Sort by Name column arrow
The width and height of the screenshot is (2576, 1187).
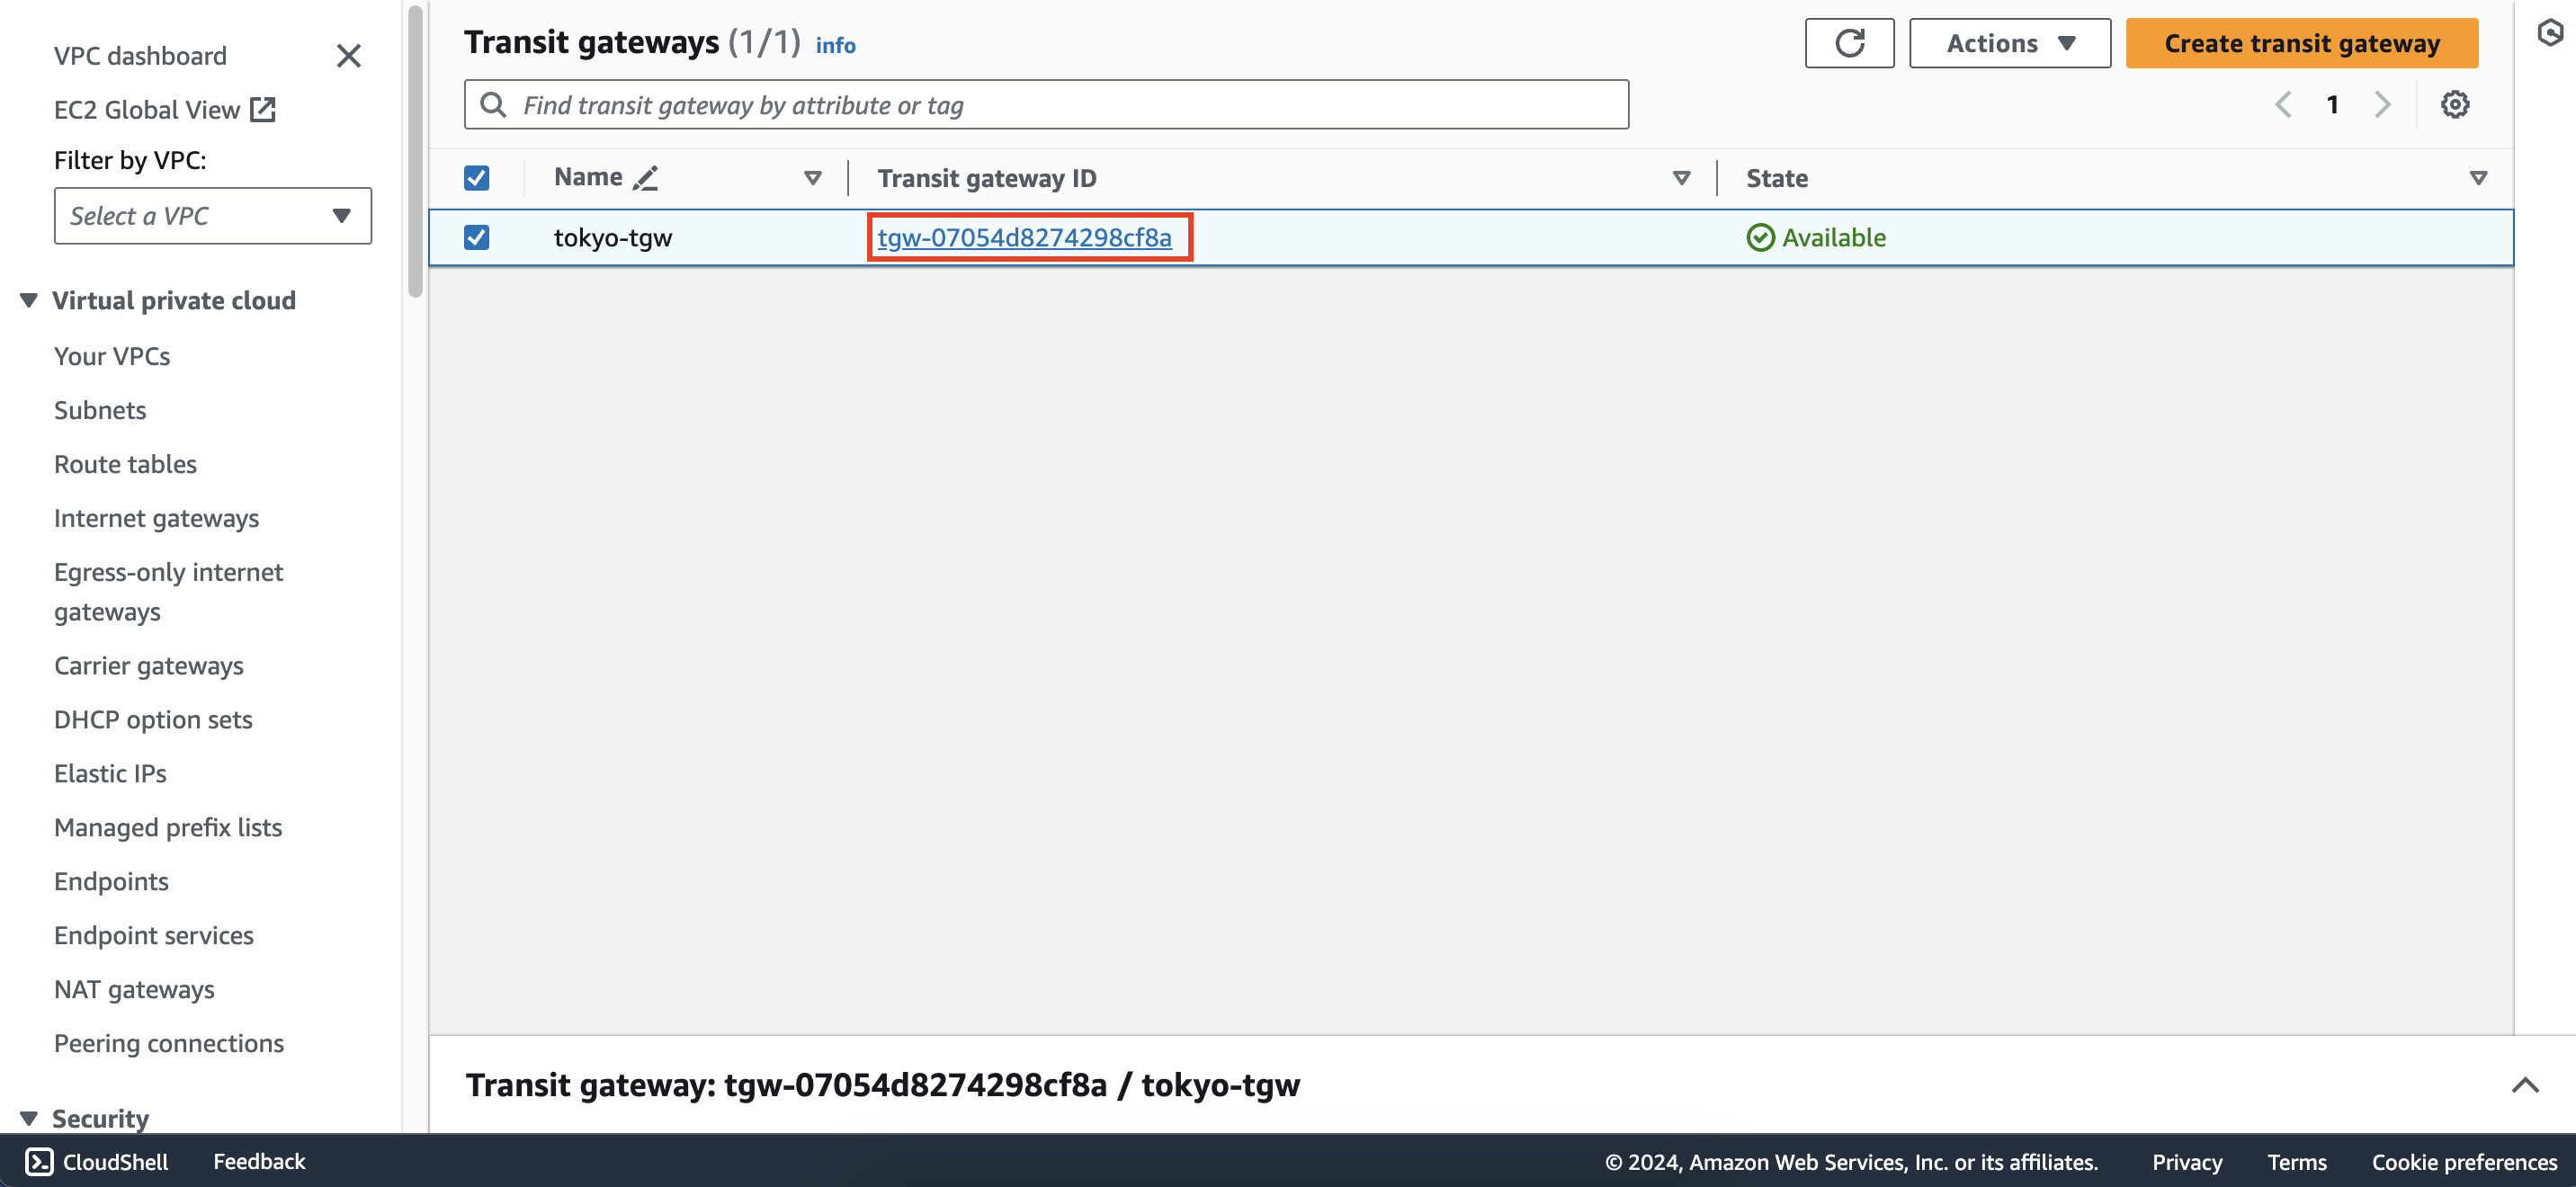812,178
